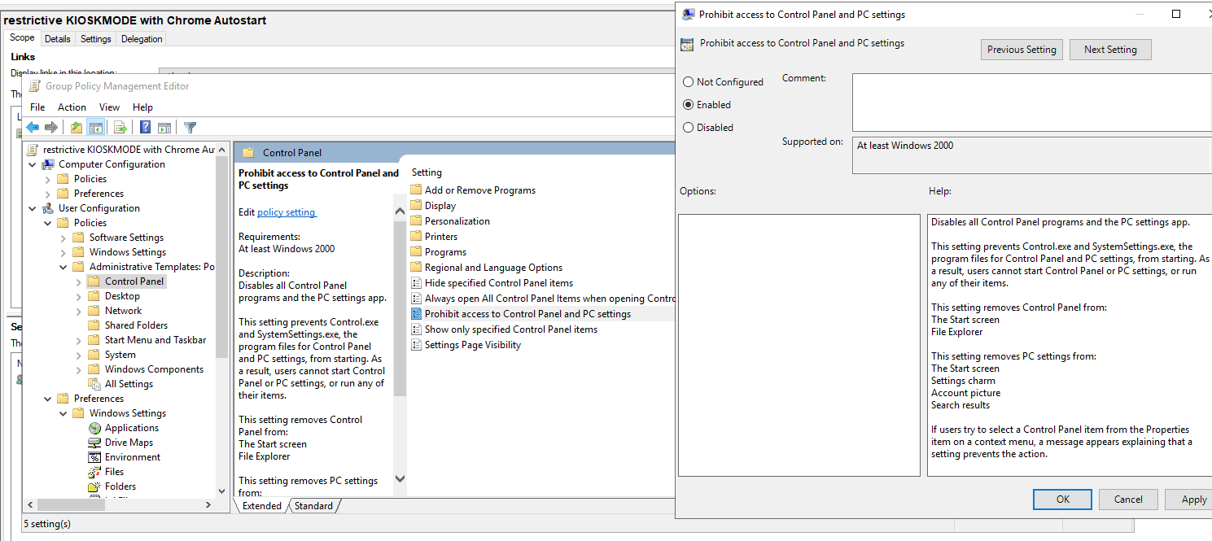Expand the Start Menu and Taskbar node
The width and height of the screenshot is (1212, 541).
coord(79,340)
